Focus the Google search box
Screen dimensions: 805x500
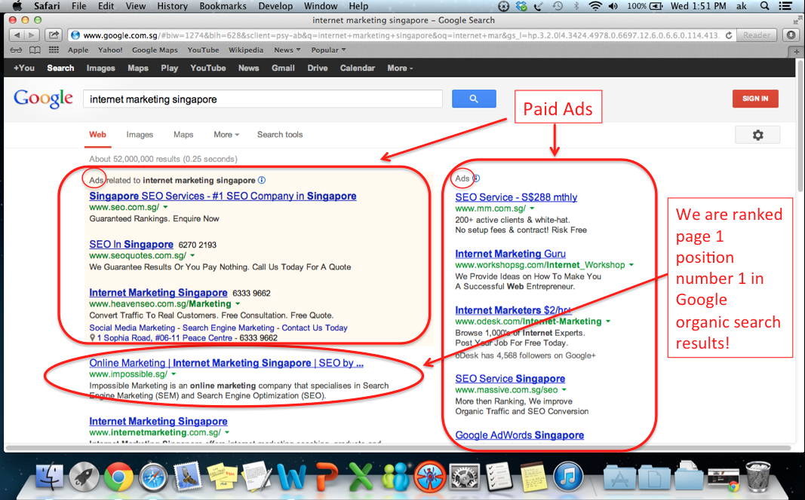pyautogui.click(x=263, y=99)
